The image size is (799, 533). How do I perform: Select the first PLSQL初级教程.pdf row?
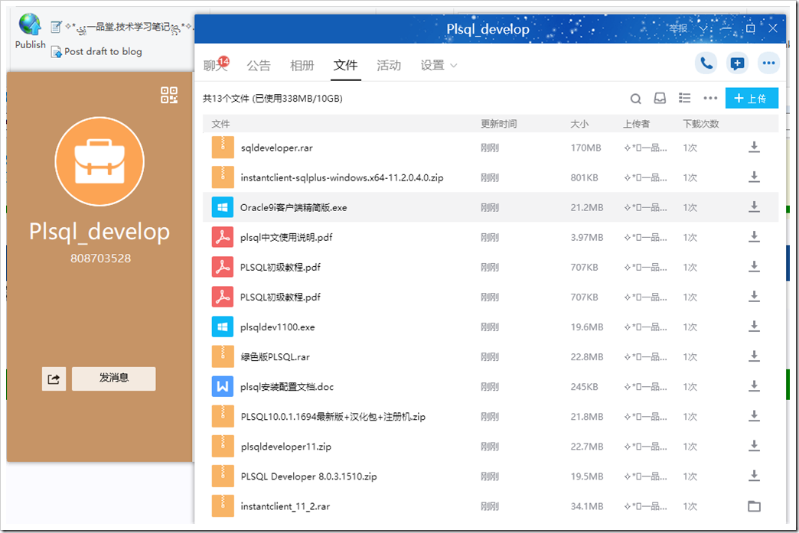tap(491, 267)
